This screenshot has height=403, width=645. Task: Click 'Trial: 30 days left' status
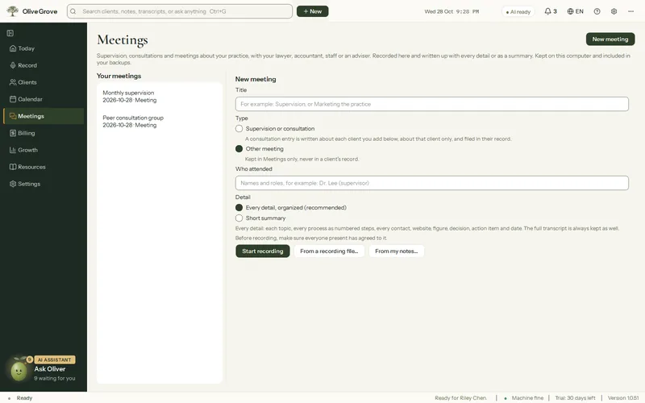575,397
